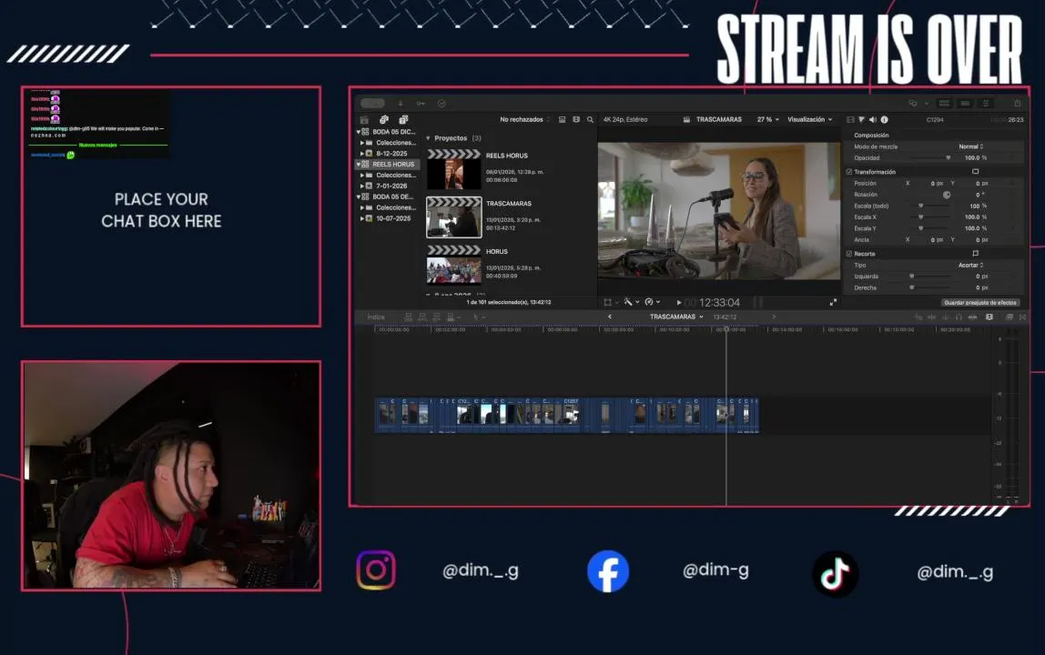Expand the 10-07-2025 event
1045x655 pixels.
point(362,218)
